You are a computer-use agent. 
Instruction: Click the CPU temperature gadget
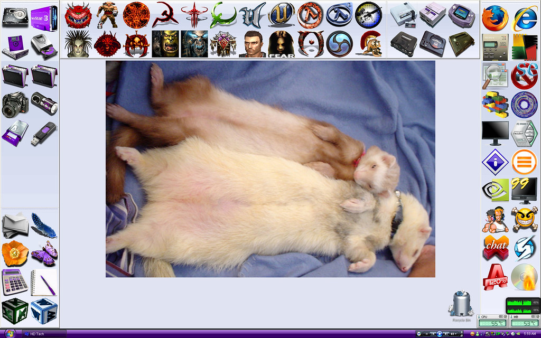pos(492,321)
